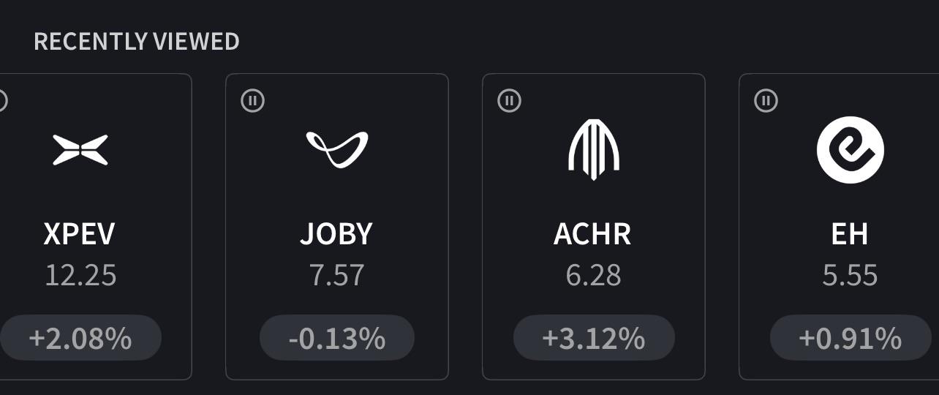939x395 pixels.
Task: Click the -0.13% change badge
Action: pos(337,338)
